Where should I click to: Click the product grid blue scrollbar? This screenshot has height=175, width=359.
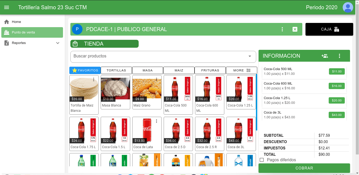(x=257, y=102)
